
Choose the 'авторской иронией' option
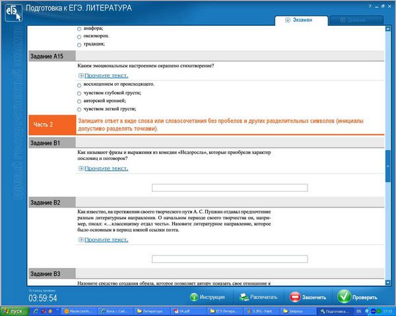[x=79, y=101]
